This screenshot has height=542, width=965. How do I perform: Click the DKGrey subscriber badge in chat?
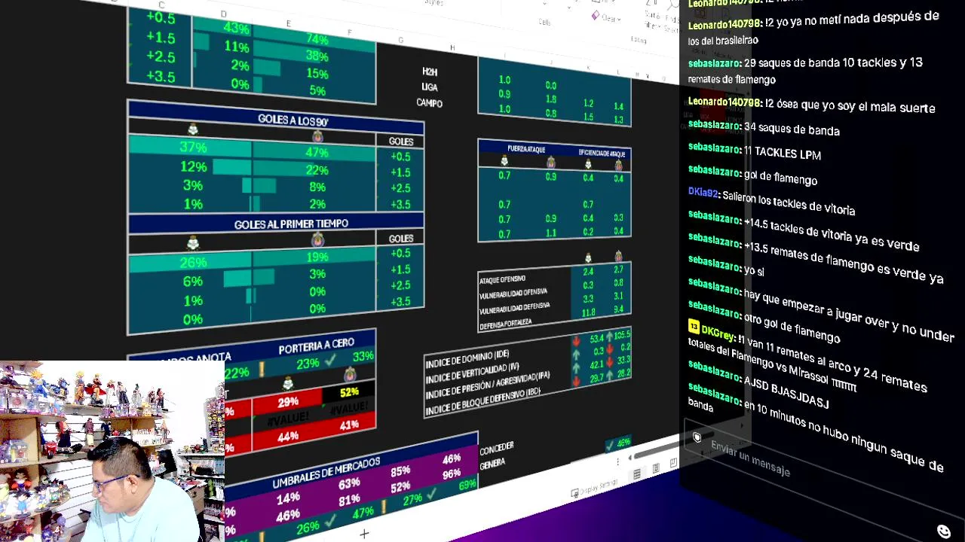694,327
